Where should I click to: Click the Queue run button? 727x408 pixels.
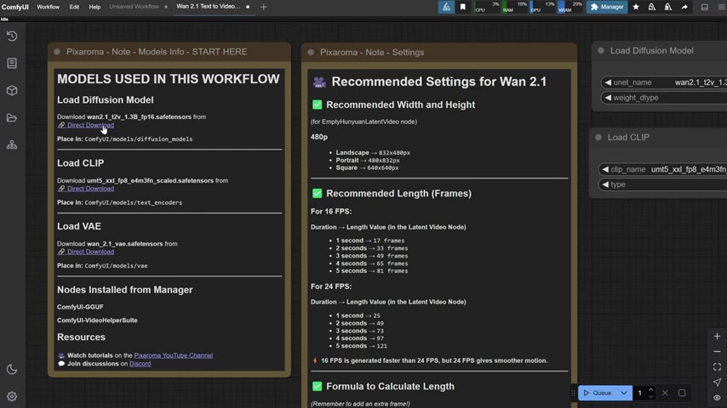[598, 393]
